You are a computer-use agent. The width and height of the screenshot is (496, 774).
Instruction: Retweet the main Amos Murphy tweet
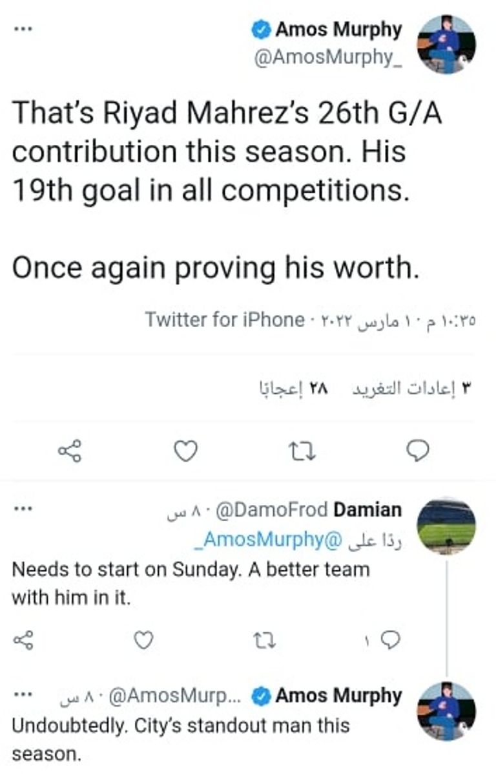pyautogui.click(x=301, y=451)
